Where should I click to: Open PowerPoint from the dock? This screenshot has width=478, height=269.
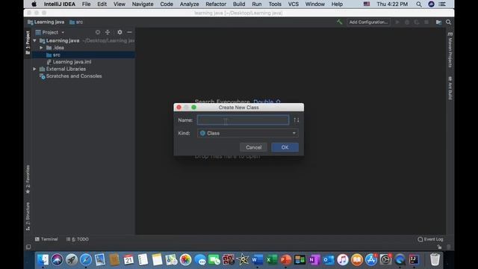(x=285, y=259)
